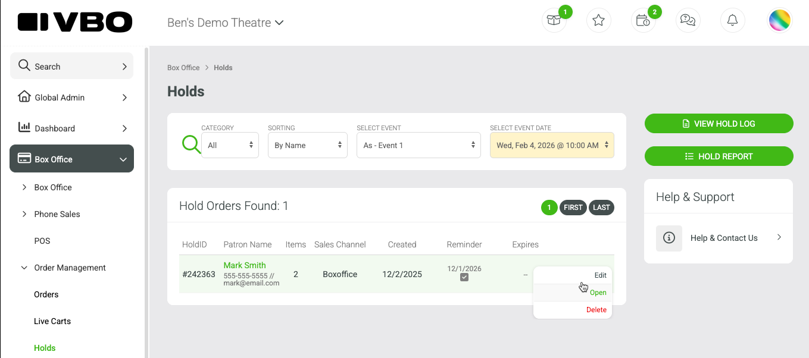809x358 pixels.
Task: Open the calendar icon with badge 2
Action: [644, 20]
